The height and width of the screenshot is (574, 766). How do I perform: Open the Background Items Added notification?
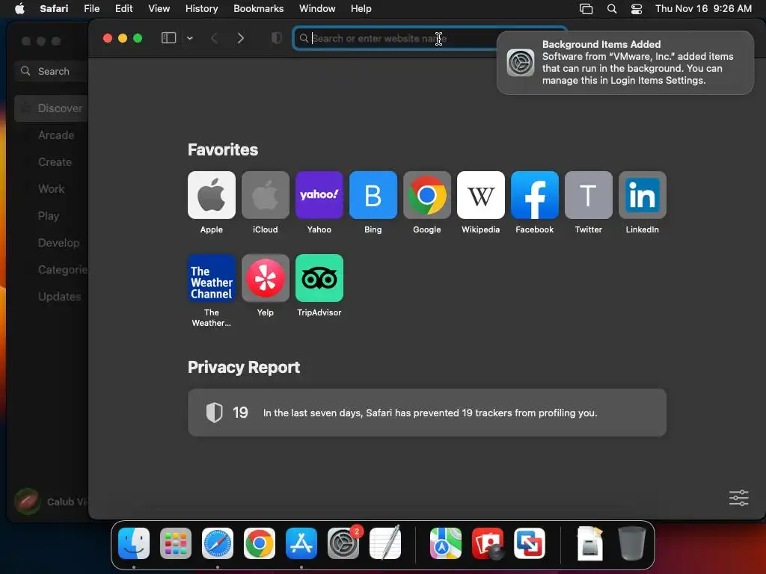point(625,63)
